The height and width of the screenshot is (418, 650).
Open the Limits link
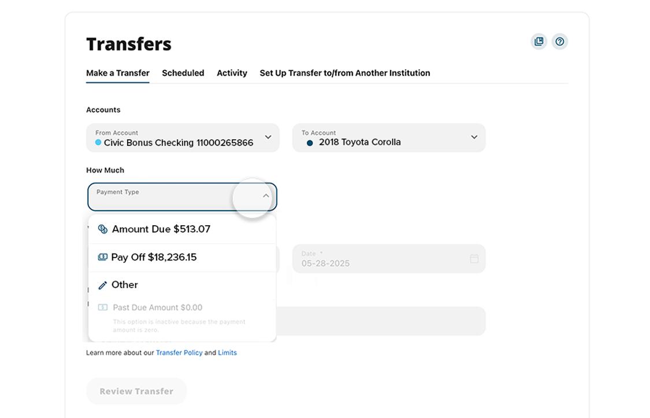(x=227, y=353)
